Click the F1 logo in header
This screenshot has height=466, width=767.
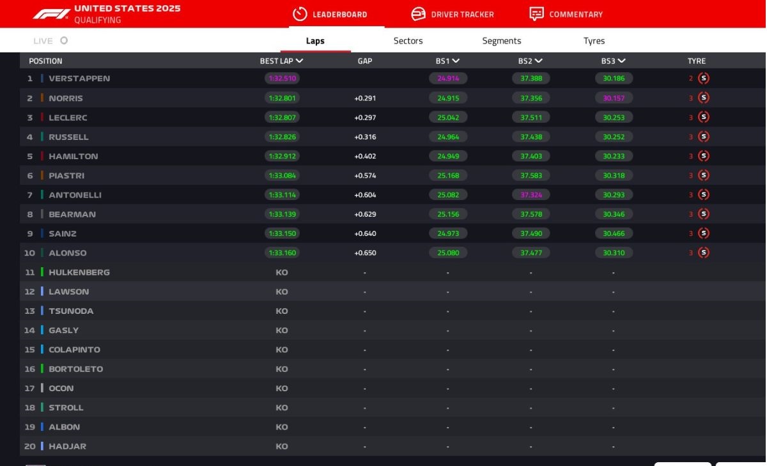[50, 14]
